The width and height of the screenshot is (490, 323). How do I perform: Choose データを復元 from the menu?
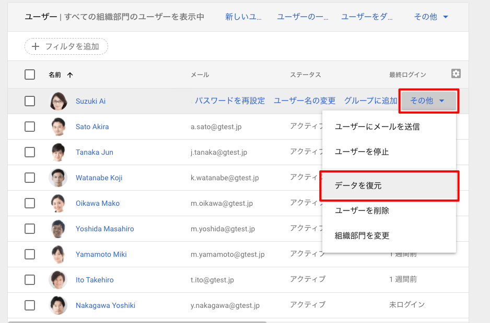coord(358,185)
